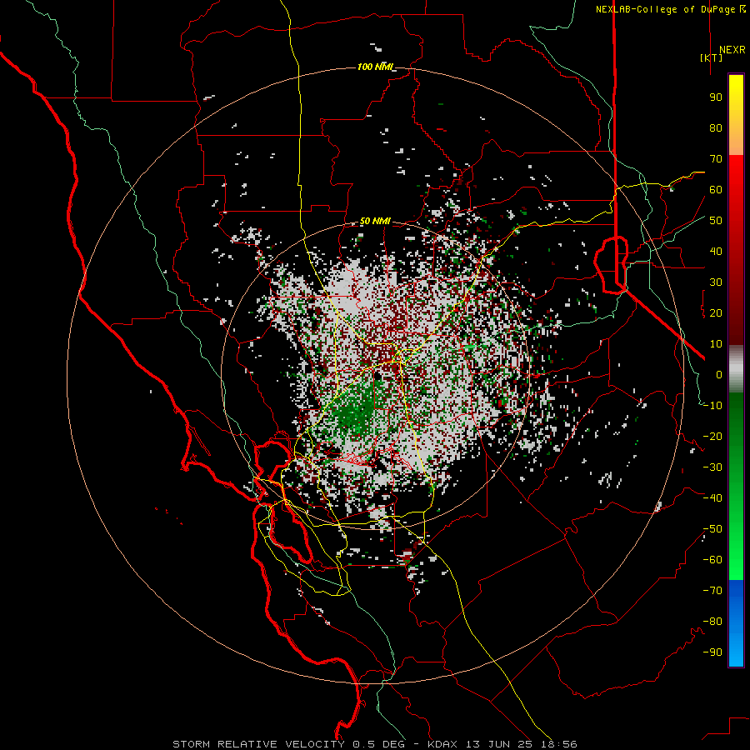Click the [KT] units label
The image size is (750, 750).
click(712, 57)
